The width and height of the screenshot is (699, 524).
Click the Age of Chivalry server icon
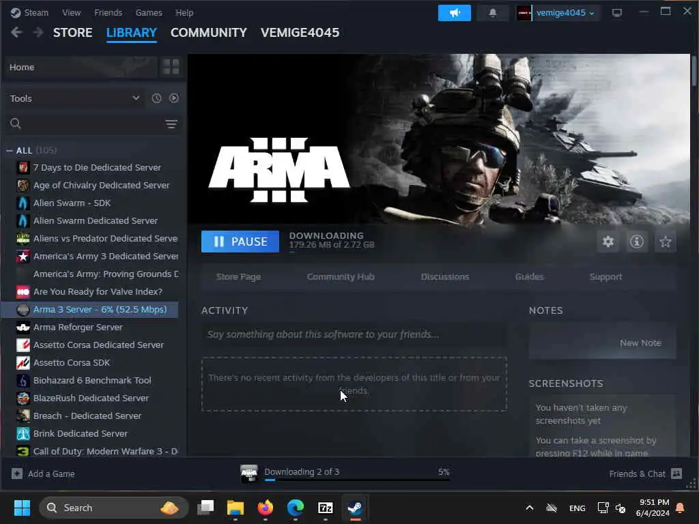pyautogui.click(x=23, y=186)
